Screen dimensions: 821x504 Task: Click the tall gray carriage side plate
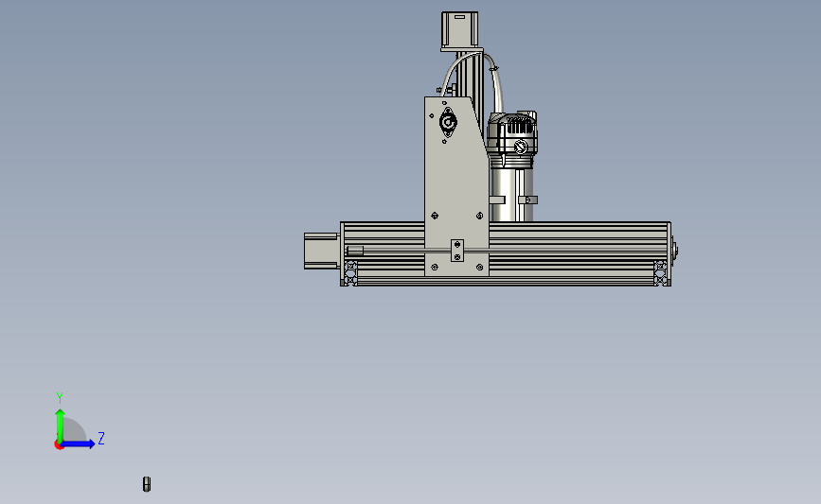pos(456,185)
